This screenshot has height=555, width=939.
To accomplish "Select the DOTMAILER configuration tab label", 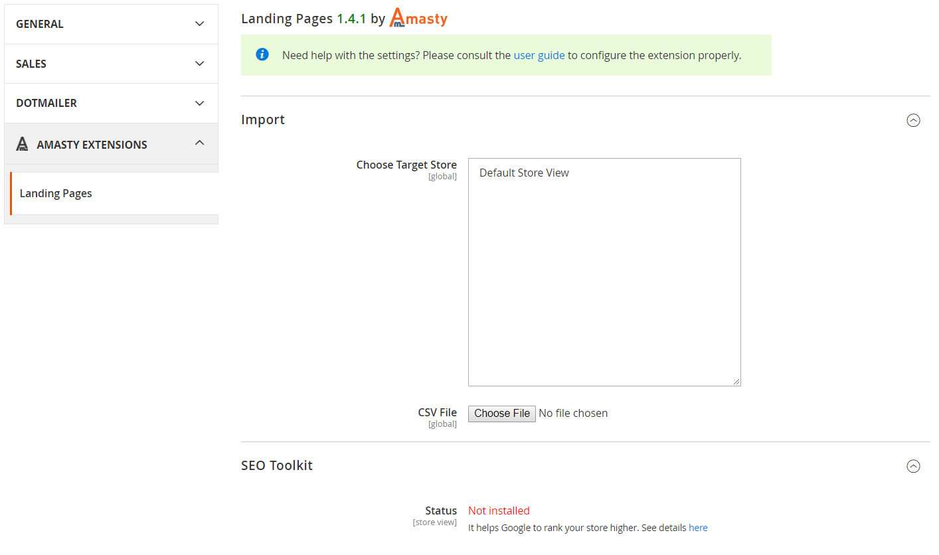I will 46,104.
